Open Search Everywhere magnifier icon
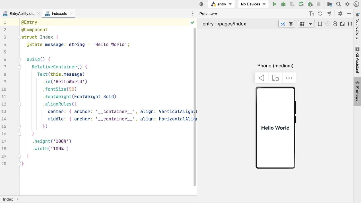Image resolution: width=361 pixels, height=203 pixels. [339, 4]
